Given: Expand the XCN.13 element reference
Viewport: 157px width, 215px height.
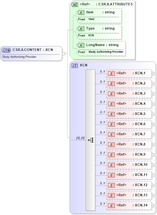Looking at the screenshot, I should click(x=153, y=195).
